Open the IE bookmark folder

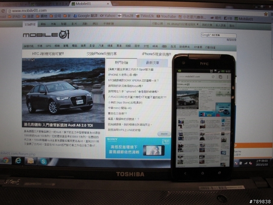click(67, 16)
